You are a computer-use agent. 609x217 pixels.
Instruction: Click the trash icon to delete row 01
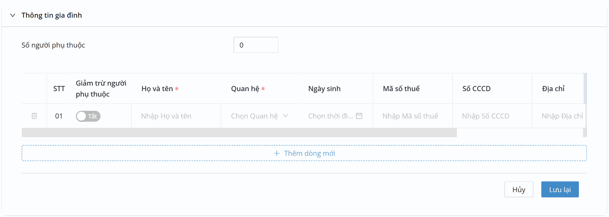pos(34,116)
